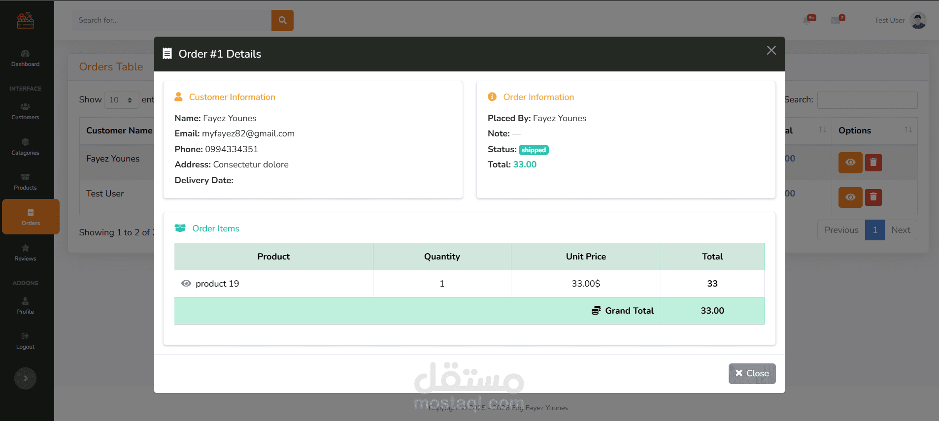939x421 pixels.
Task: Select the Orders sidebar item
Action: 31,217
